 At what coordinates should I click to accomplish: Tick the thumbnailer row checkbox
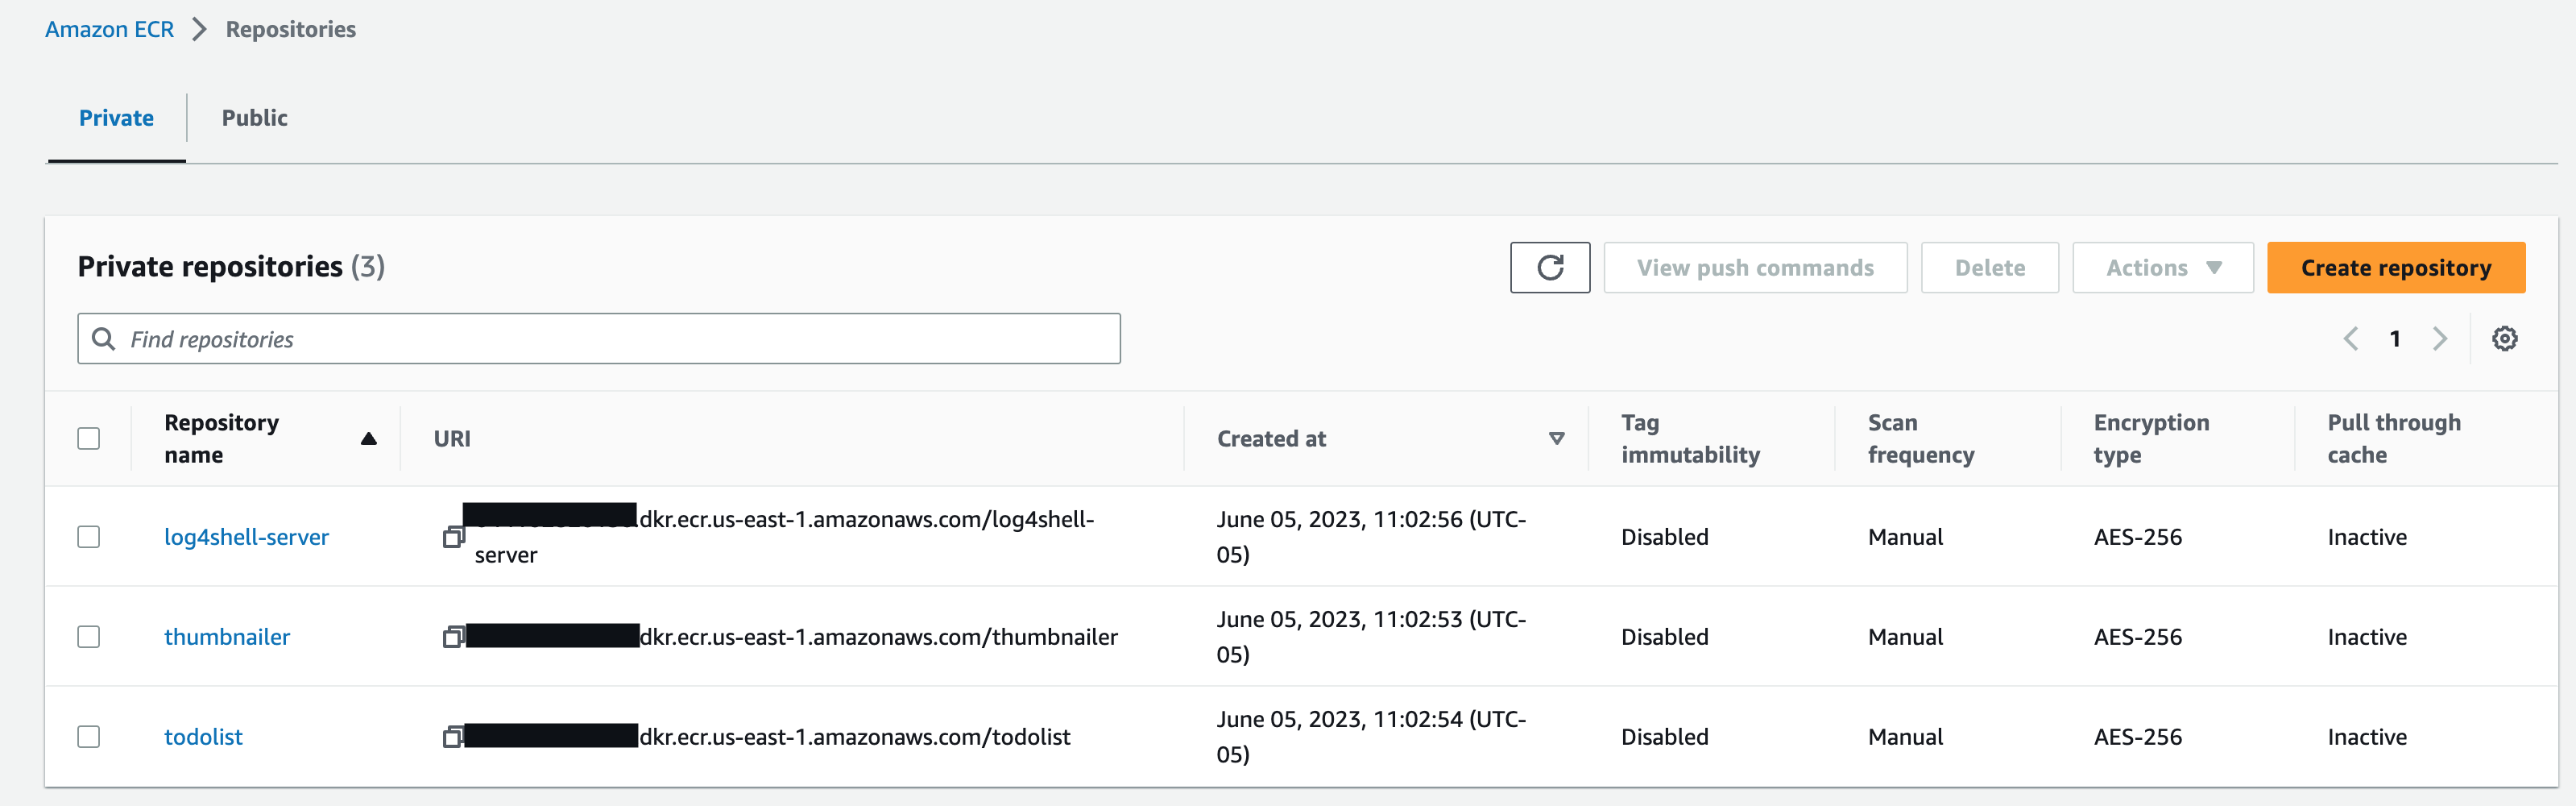click(89, 637)
